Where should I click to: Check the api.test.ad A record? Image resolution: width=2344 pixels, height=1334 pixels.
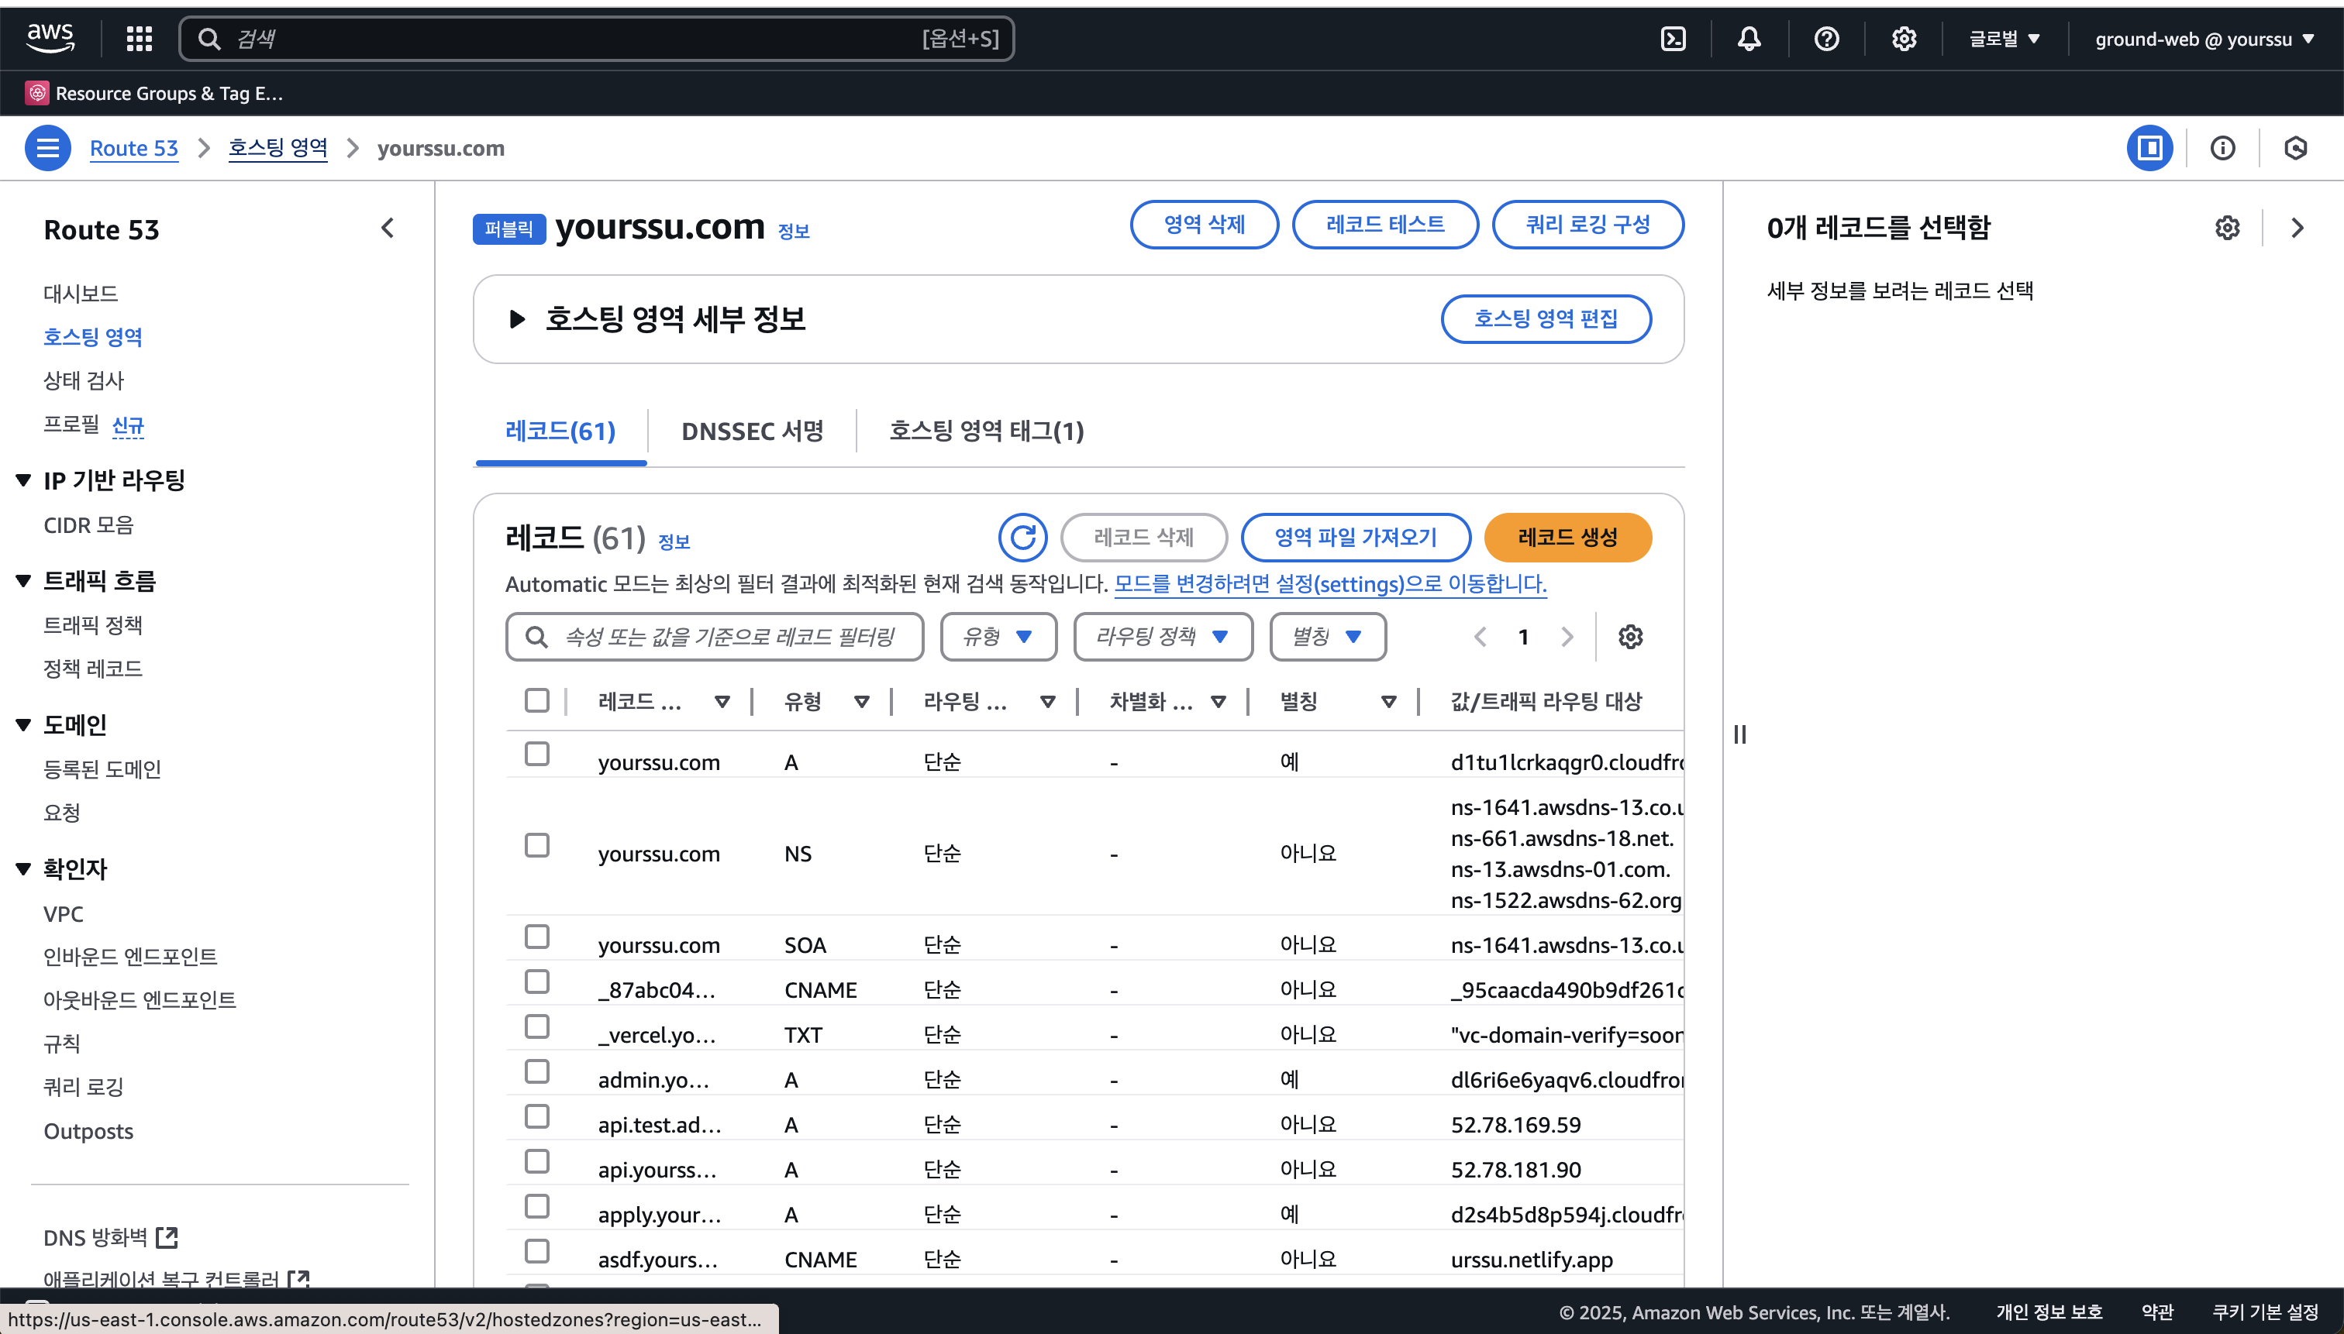coord(537,1117)
